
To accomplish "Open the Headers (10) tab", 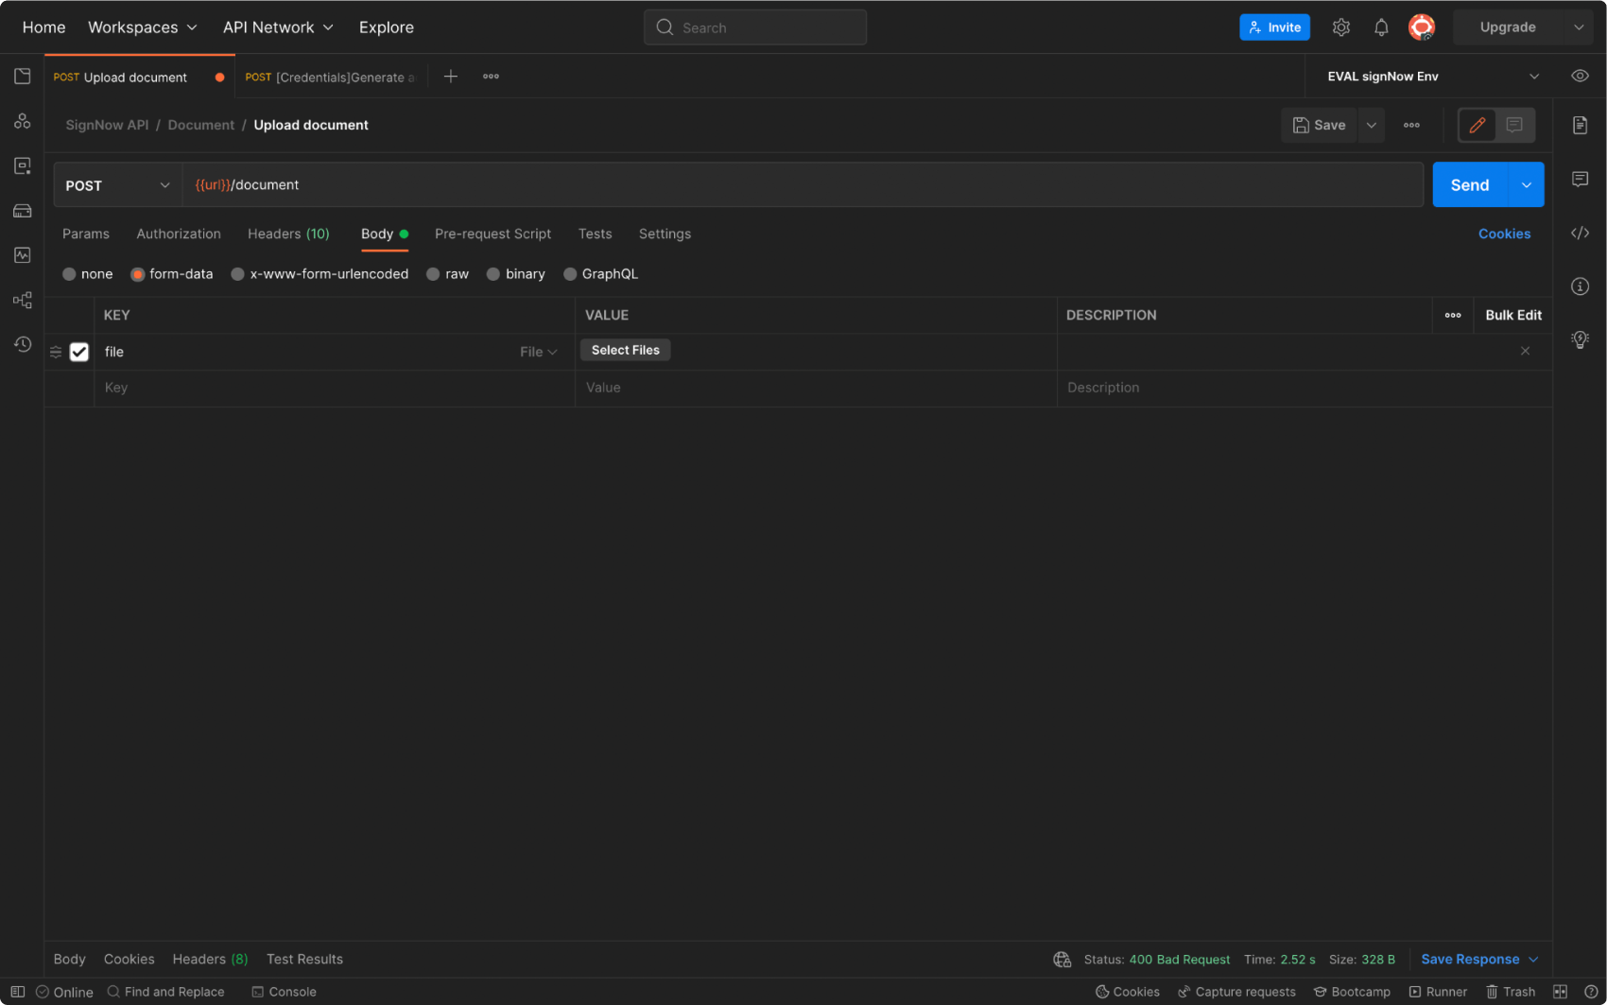I will coord(288,234).
